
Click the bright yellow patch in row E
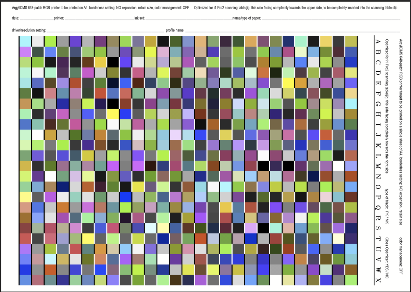point(289,83)
